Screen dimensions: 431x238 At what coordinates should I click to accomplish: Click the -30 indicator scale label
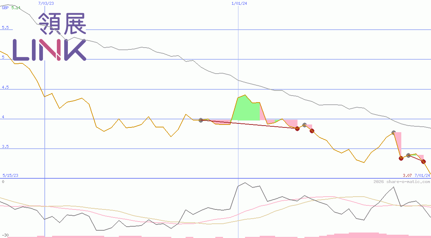click(5, 235)
